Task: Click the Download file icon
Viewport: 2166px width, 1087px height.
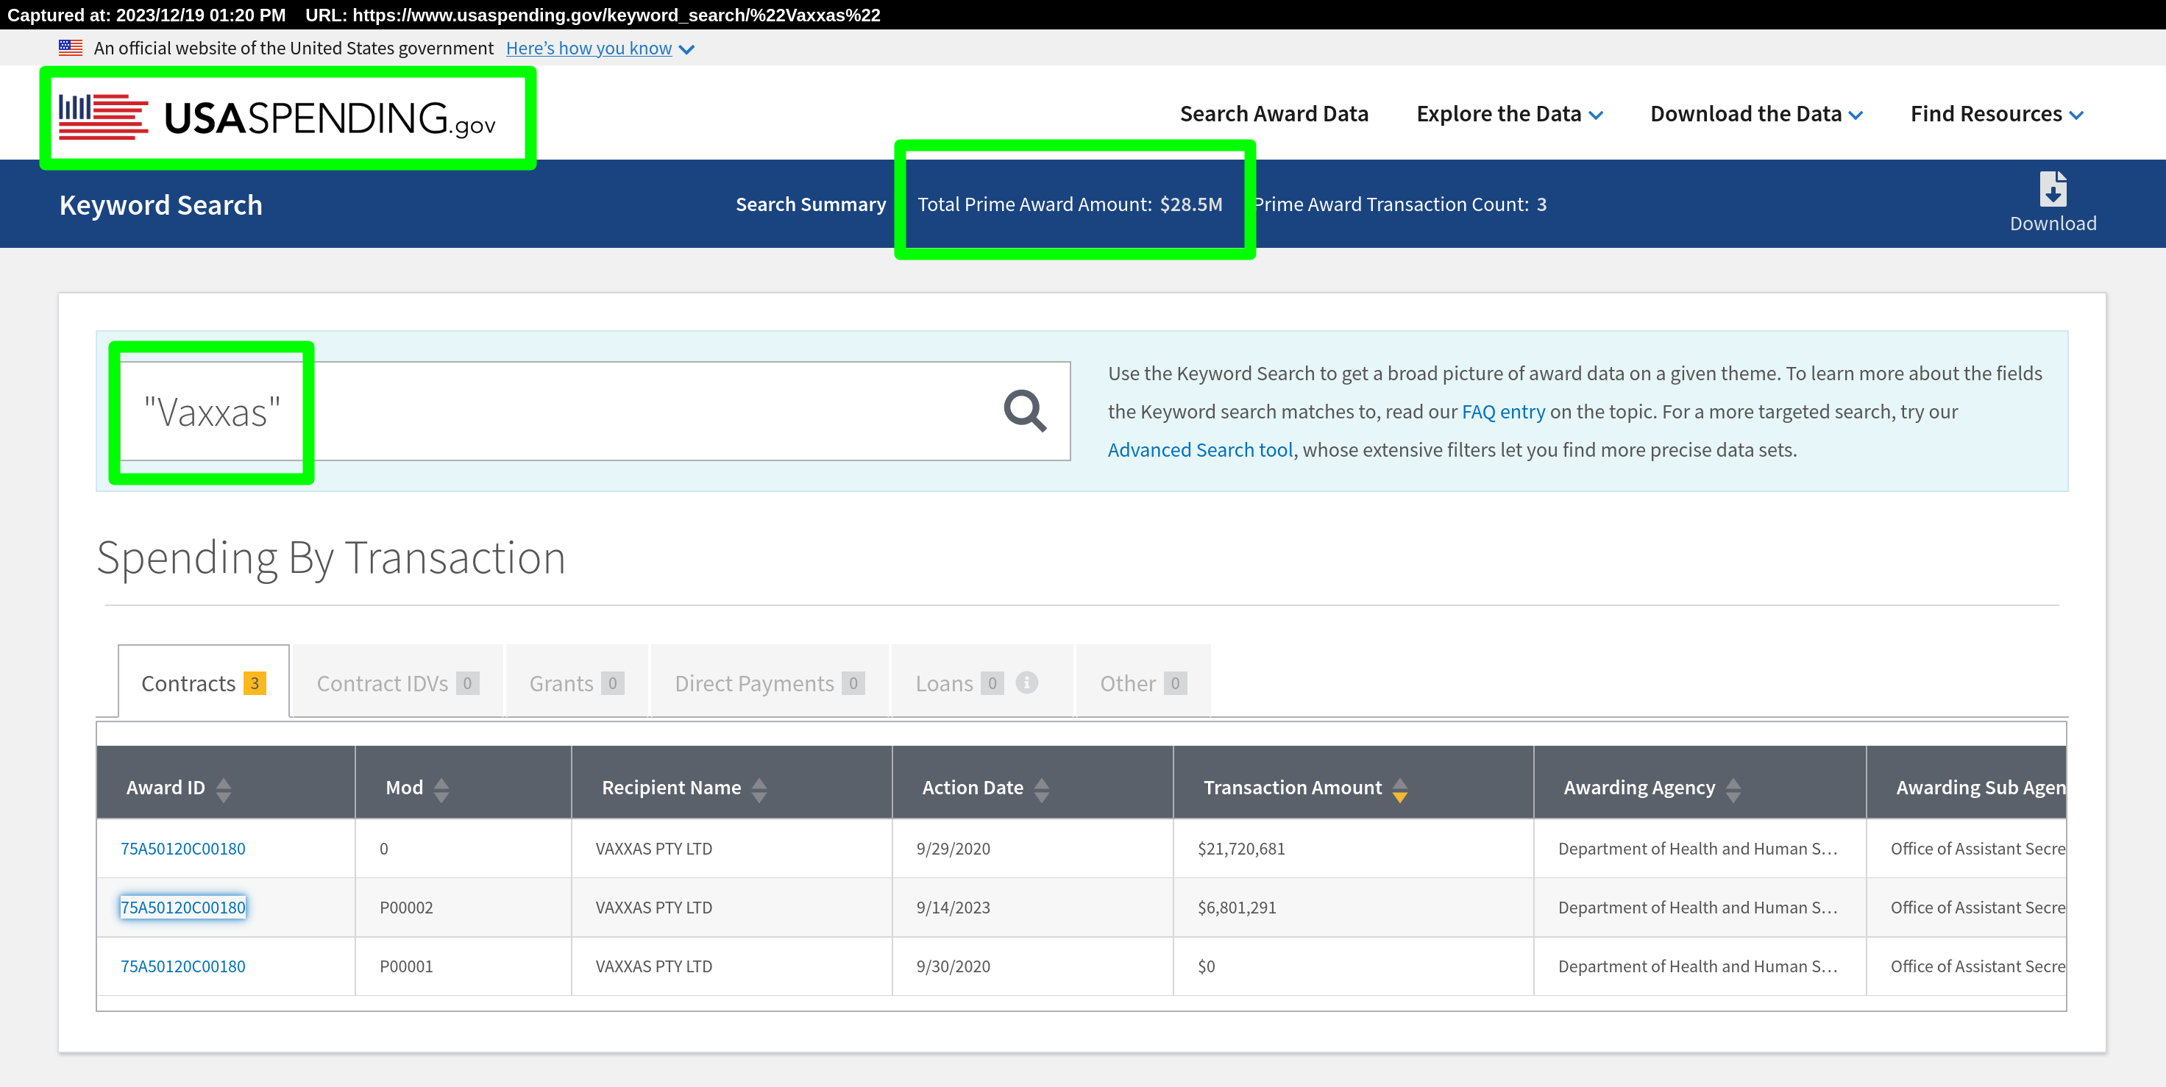Action: coord(2053,189)
